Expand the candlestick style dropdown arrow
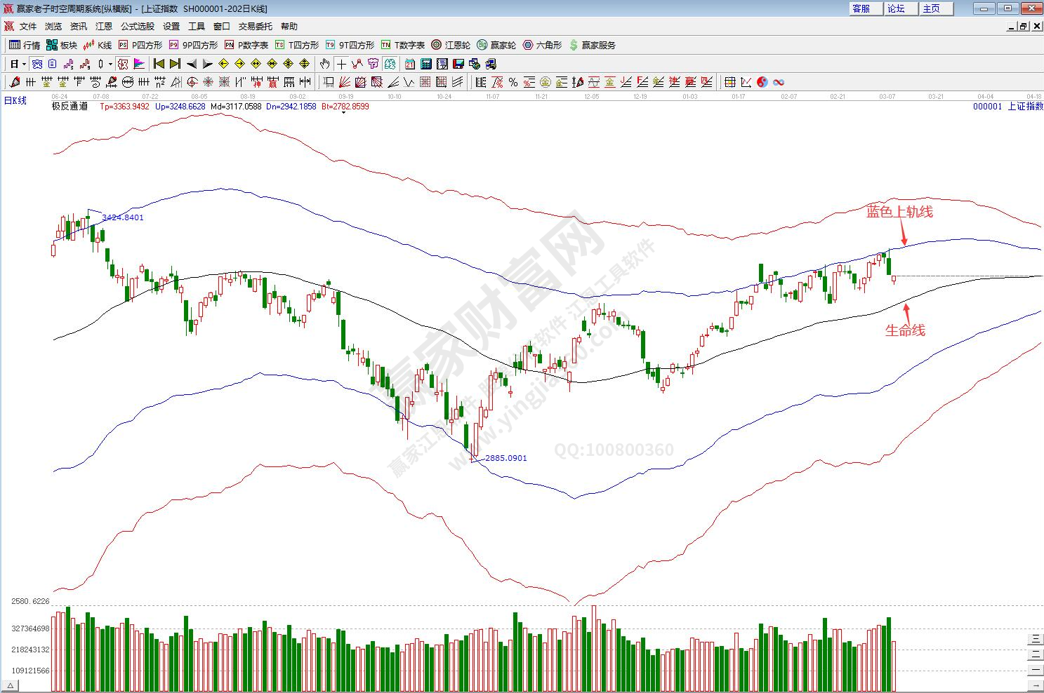Viewport: 1044px width, 693px height. pyautogui.click(x=110, y=64)
